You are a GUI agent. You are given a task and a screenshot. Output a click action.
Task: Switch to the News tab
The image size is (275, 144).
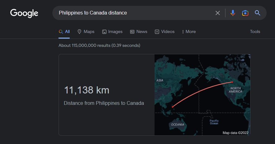pos(138,31)
